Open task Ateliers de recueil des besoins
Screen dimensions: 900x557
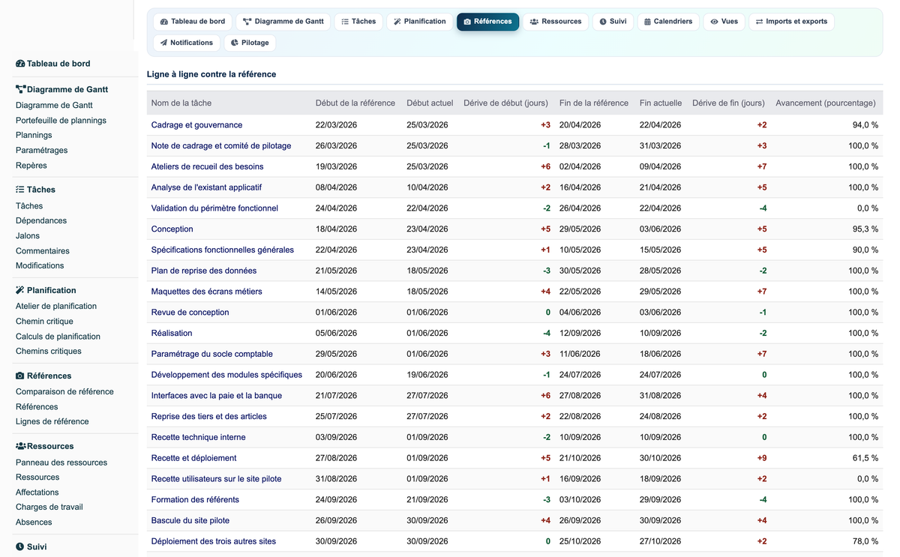(x=207, y=166)
